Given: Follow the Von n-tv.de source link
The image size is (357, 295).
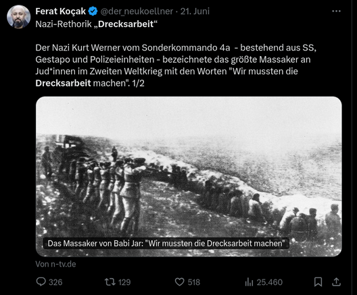Looking at the screenshot, I should click(x=55, y=264).
